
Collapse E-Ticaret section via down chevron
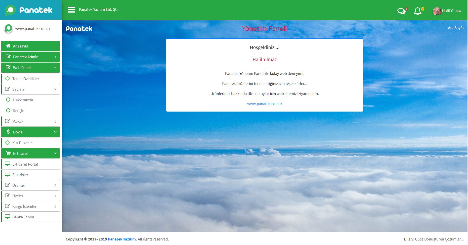55,153
